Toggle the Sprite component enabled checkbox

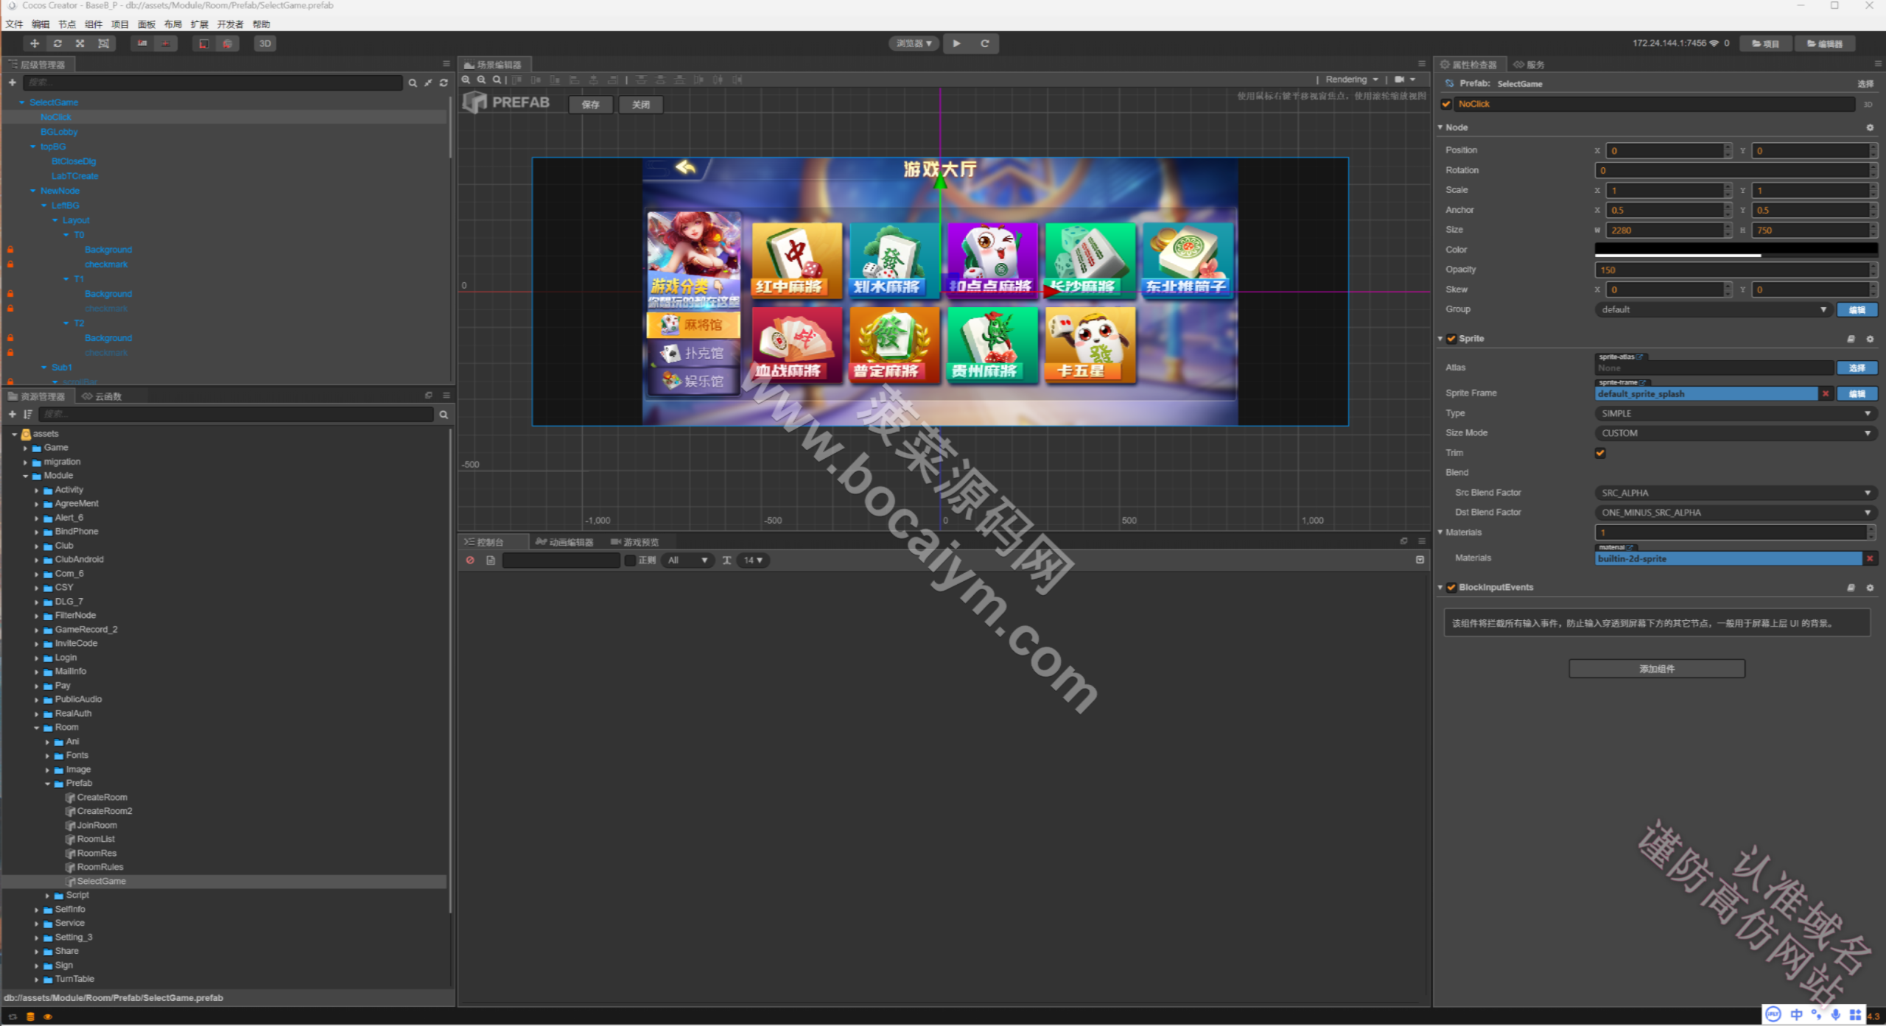pos(1451,339)
